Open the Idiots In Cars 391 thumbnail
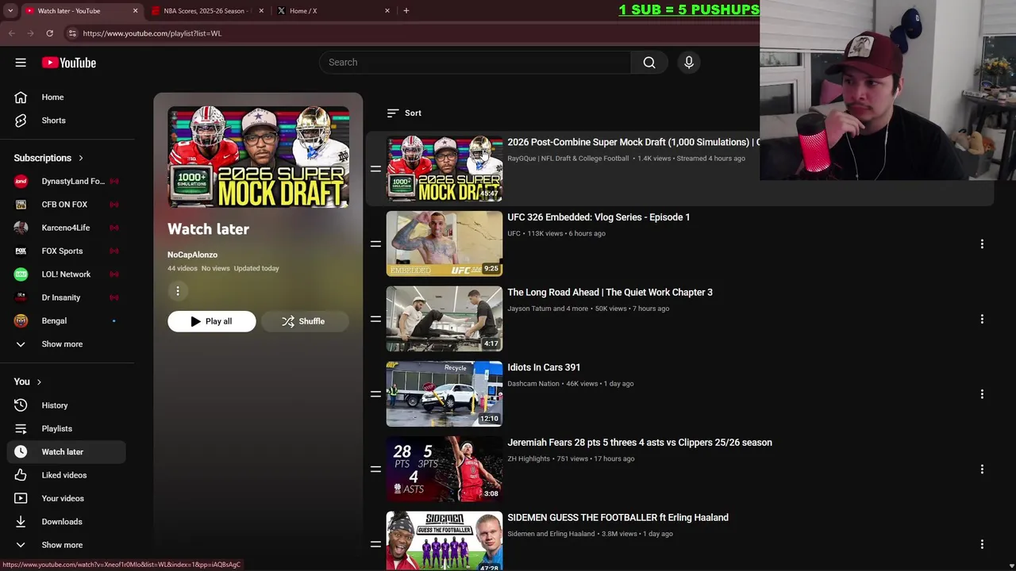1016x571 pixels. [444, 394]
